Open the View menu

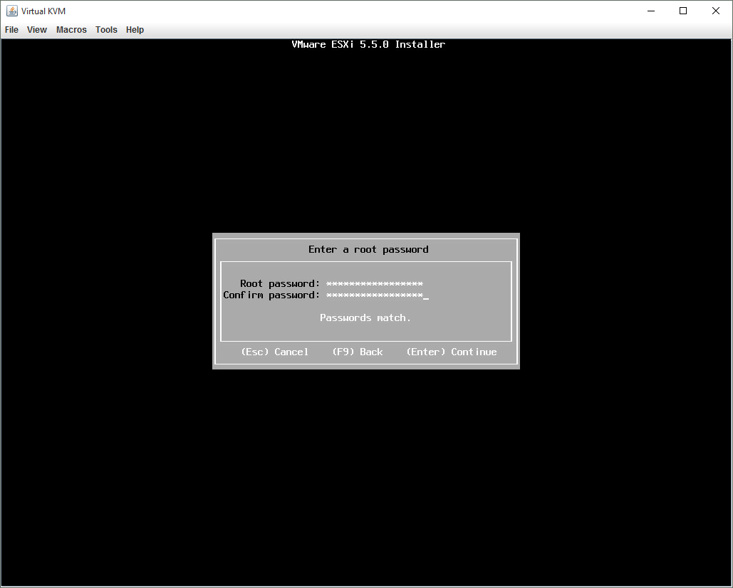tap(37, 30)
